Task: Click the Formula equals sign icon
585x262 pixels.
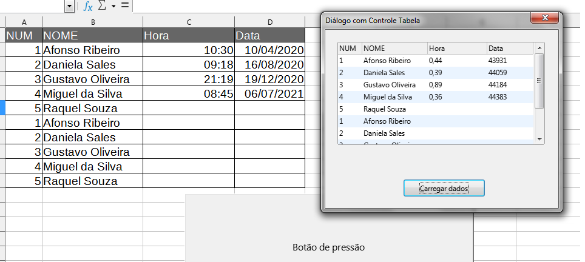Action: [x=124, y=6]
